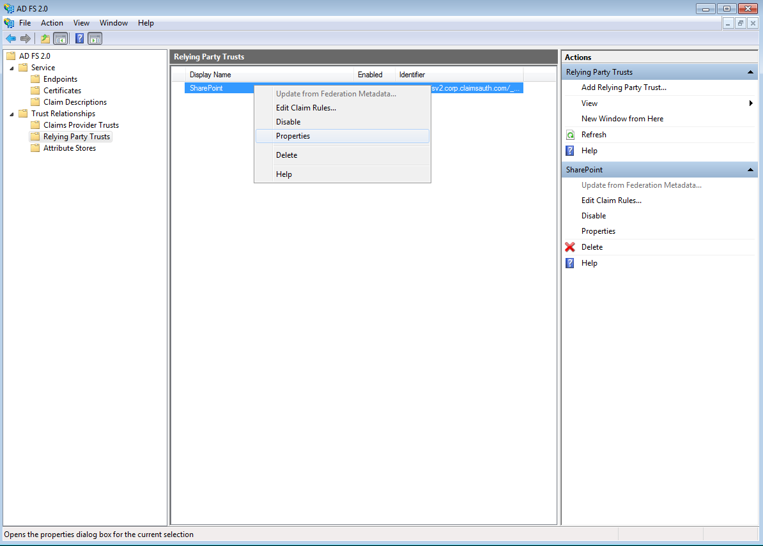763x546 pixels.
Task: Click the Forward arrow toolbar icon
Action: [26, 38]
